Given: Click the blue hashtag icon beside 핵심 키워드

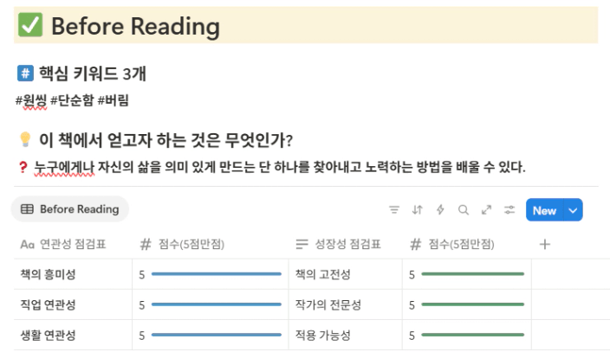Looking at the screenshot, I should (25, 73).
